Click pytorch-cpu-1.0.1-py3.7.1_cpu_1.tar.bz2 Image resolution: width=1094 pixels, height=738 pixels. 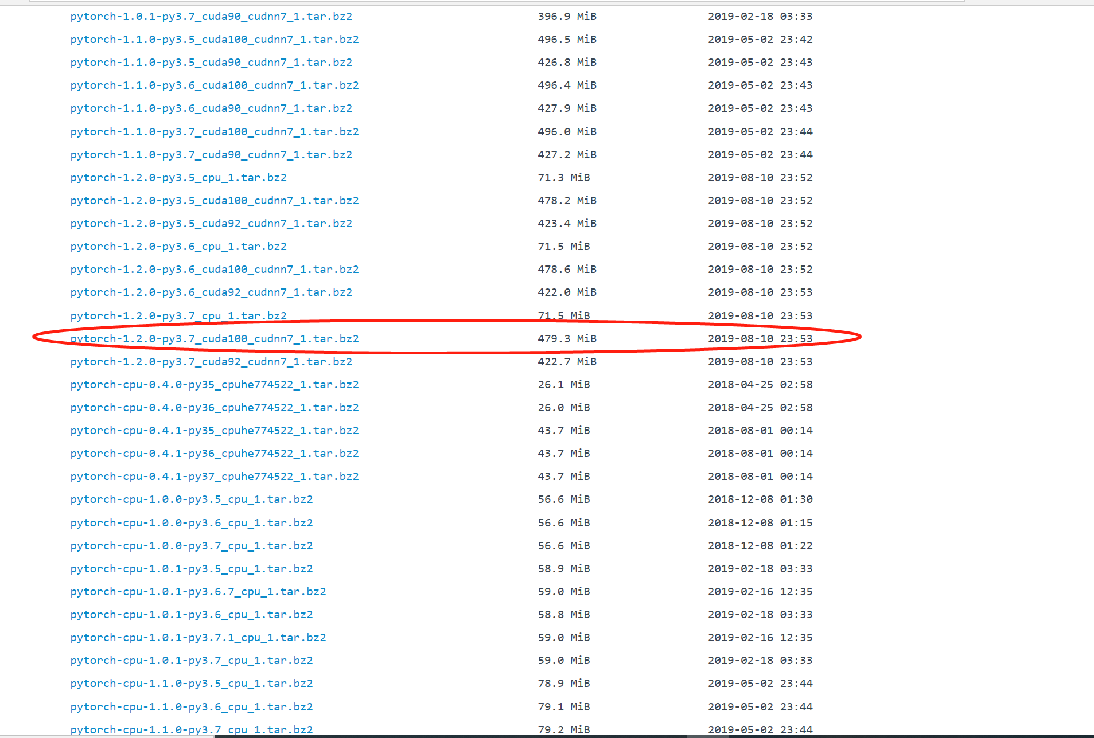[x=198, y=638]
